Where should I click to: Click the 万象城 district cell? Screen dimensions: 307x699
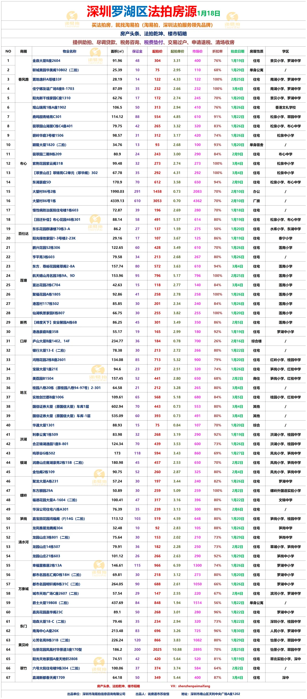[x=24, y=589]
